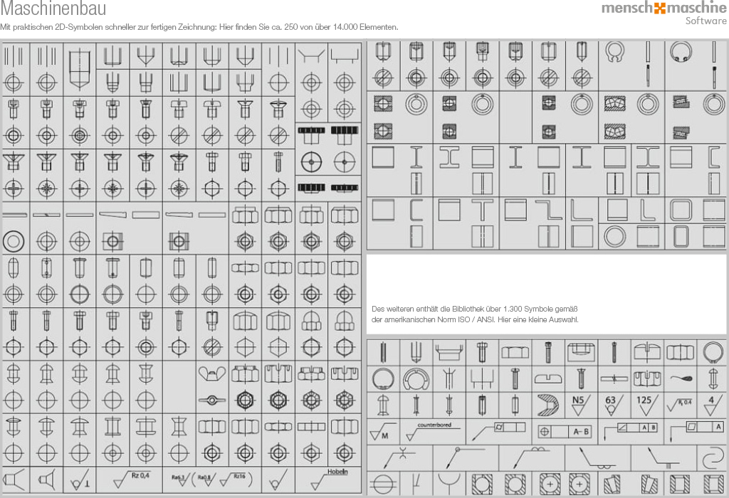The height and width of the screenshot is (498, 729).
Task: Click the mensch maschine Software logo
Action: 661,13
